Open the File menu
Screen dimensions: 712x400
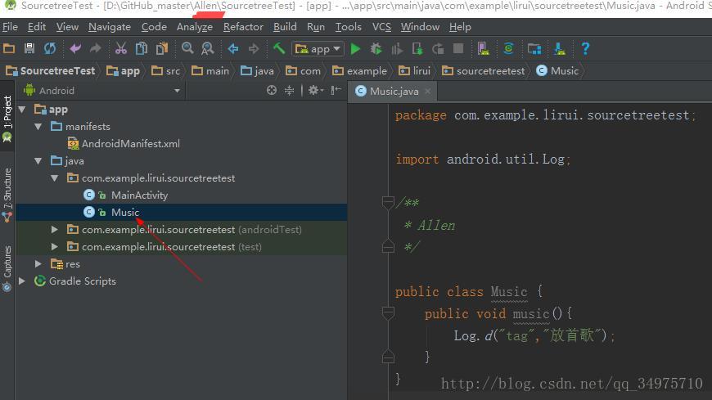(10, 27)
